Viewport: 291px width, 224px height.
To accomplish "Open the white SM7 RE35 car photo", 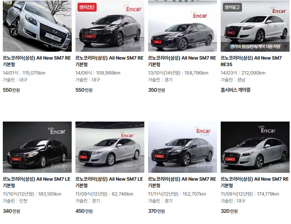I will coord(255,26).
